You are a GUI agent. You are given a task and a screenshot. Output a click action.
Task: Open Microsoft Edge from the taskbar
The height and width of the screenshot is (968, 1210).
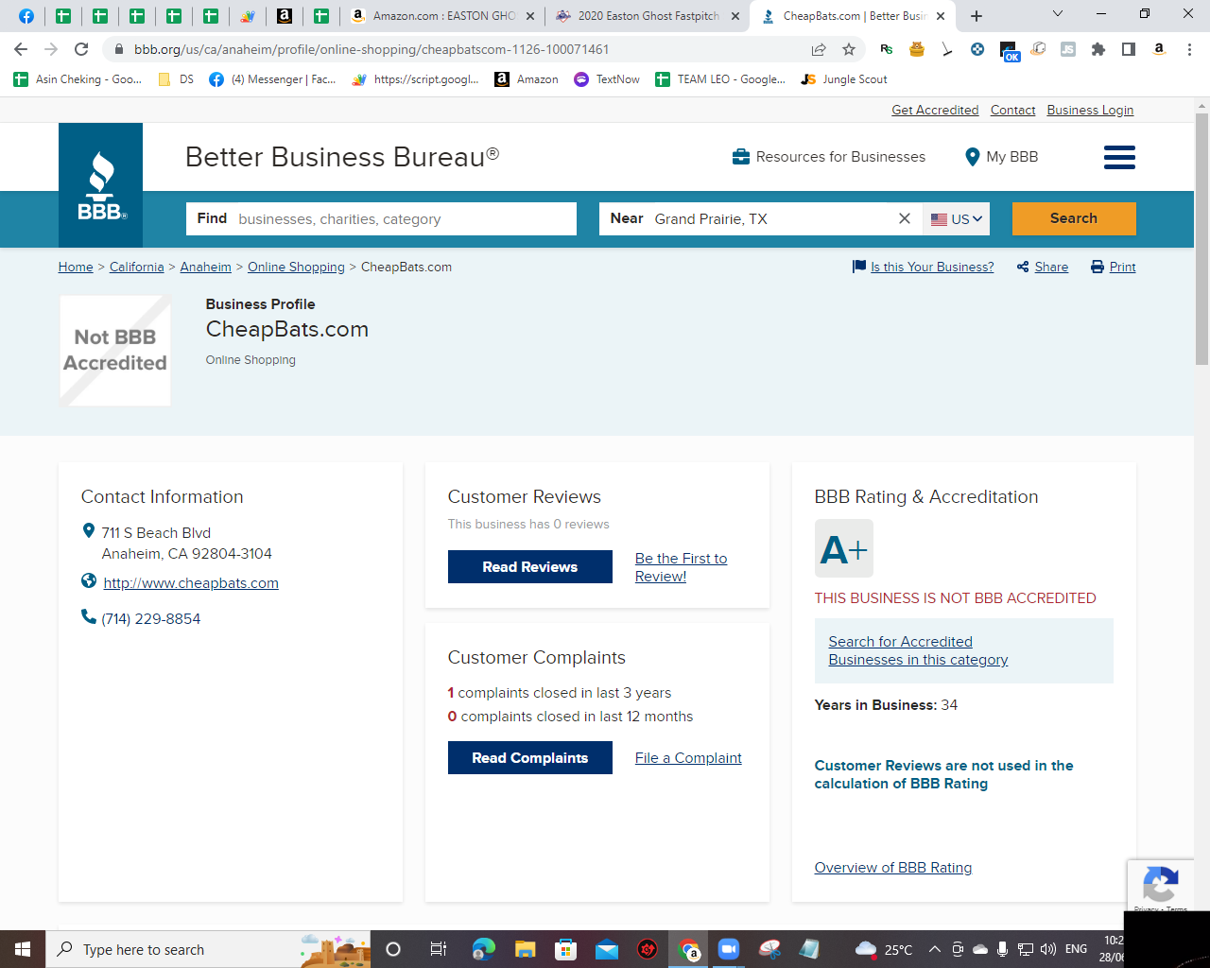[x=484, y=949]
